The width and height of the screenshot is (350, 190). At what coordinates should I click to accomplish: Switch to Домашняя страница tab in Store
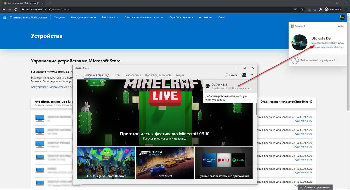96,75
